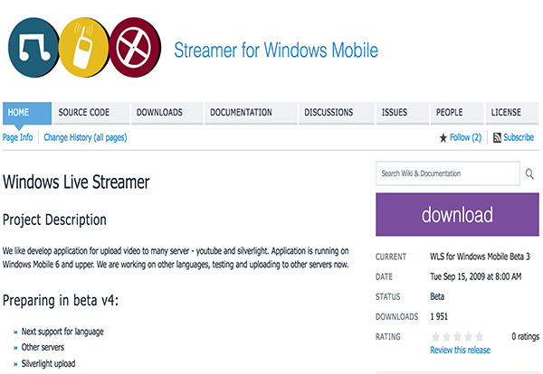Screen dimensions: 543x374
Task: Click the download count 1 951
Action: 439,316
